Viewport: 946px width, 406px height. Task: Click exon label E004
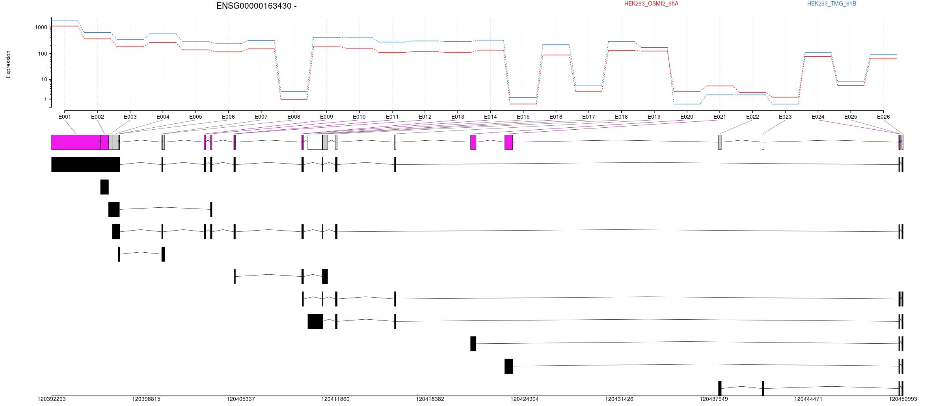coord(163,117)
